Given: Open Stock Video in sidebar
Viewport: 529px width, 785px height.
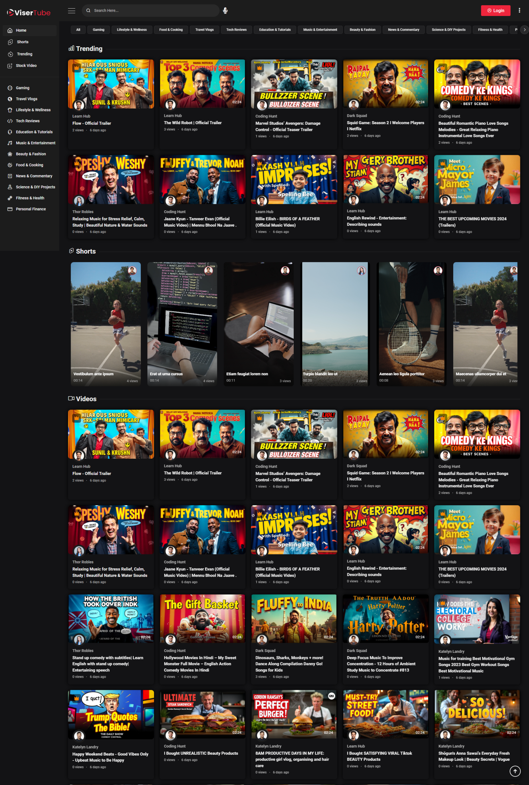Looking at the screenshot, I should pyautogui.click(x=26, y=66).
